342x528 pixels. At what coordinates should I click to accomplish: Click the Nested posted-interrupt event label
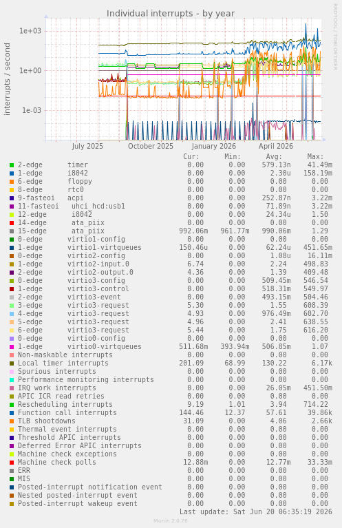coord(78,496)
